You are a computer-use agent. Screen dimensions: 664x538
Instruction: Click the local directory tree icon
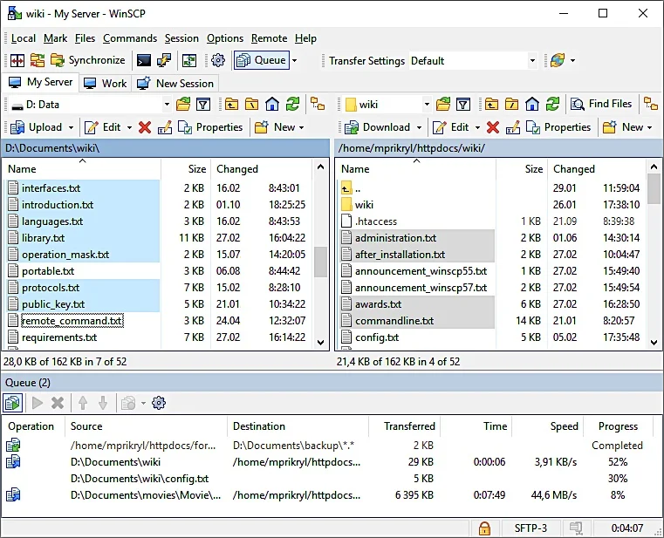(x=318, y=105)
